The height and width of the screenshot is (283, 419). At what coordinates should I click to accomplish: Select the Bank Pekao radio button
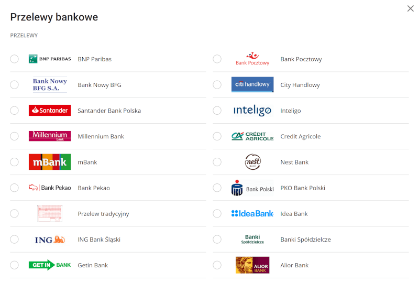[x=14, y=188]
